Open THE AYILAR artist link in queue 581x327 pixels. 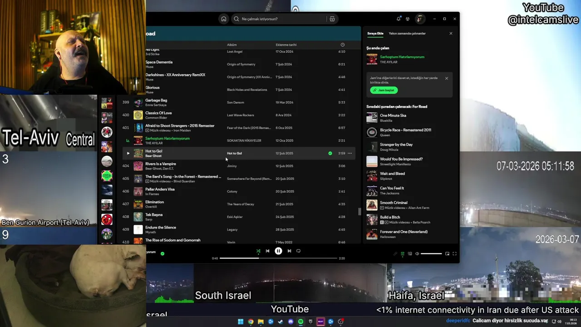389,62
